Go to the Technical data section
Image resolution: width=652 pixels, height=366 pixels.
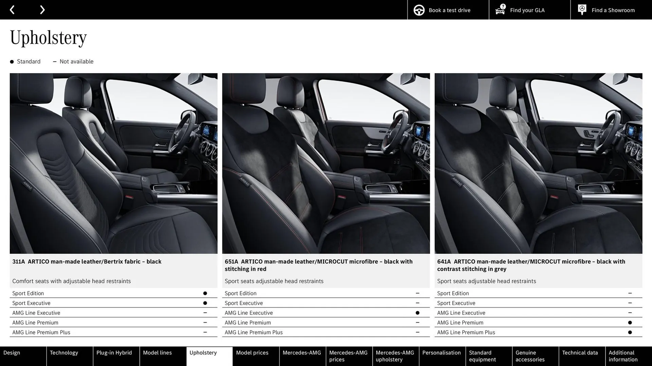(x=581, y=352)
